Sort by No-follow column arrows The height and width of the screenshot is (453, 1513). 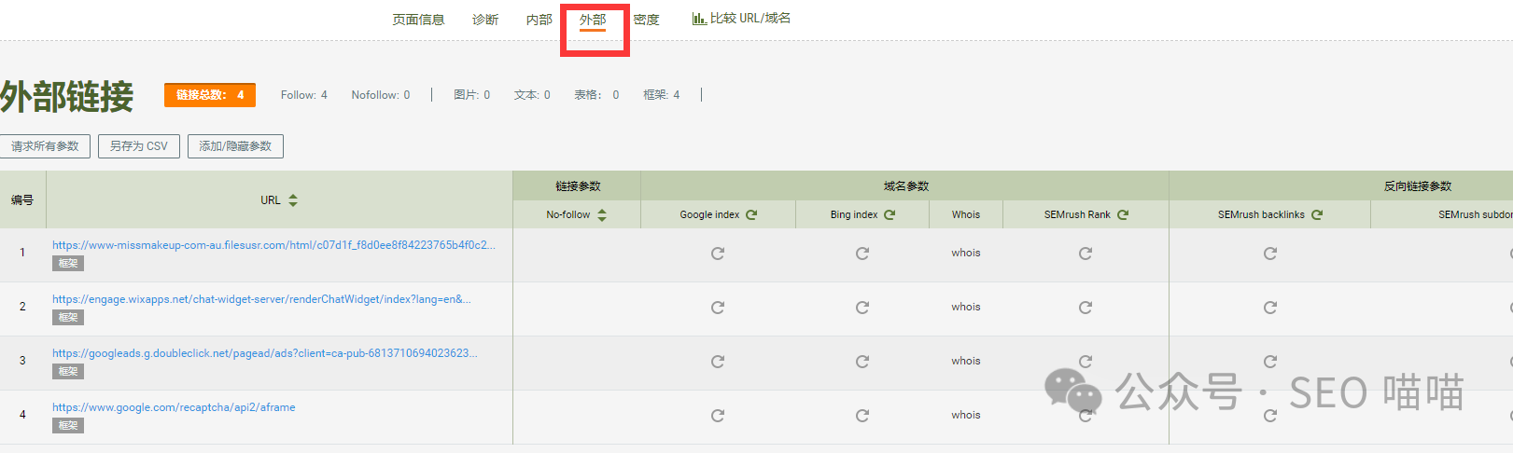[602, 215]
